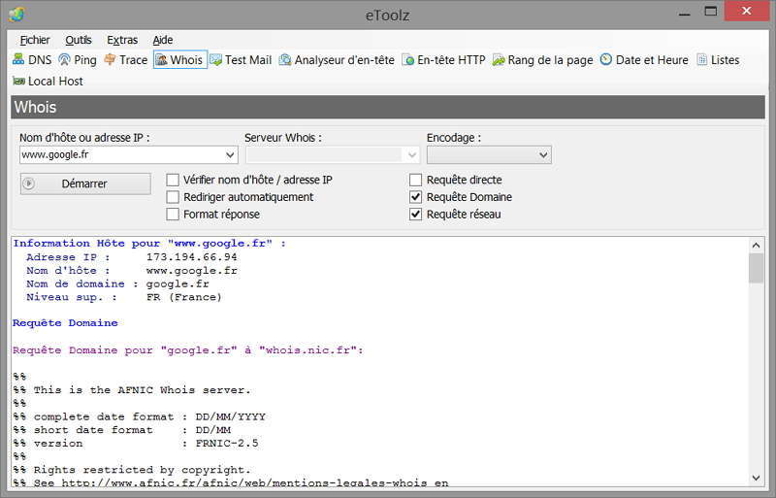Click scrollbar down arrow in results pane
This screenshot has width=776, height=498.
pos(757,478)
